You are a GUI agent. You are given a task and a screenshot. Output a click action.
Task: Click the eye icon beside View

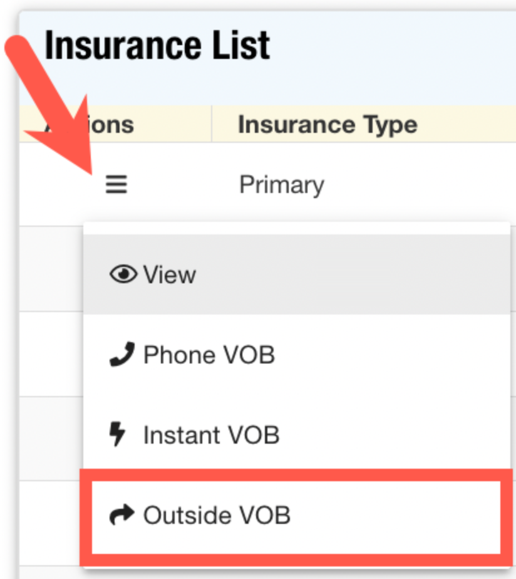coord(123,274)
